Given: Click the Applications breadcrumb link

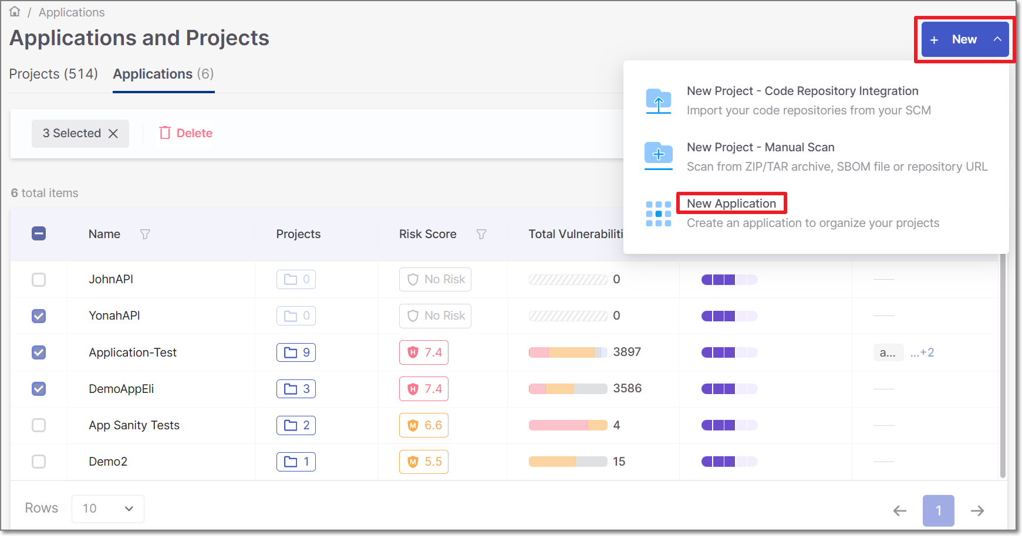Looking at the screenshot, I should [x=71, y=12].
